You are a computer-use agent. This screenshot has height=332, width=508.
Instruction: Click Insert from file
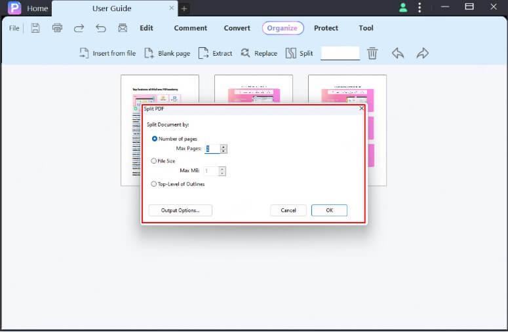[x=107, y=53]
